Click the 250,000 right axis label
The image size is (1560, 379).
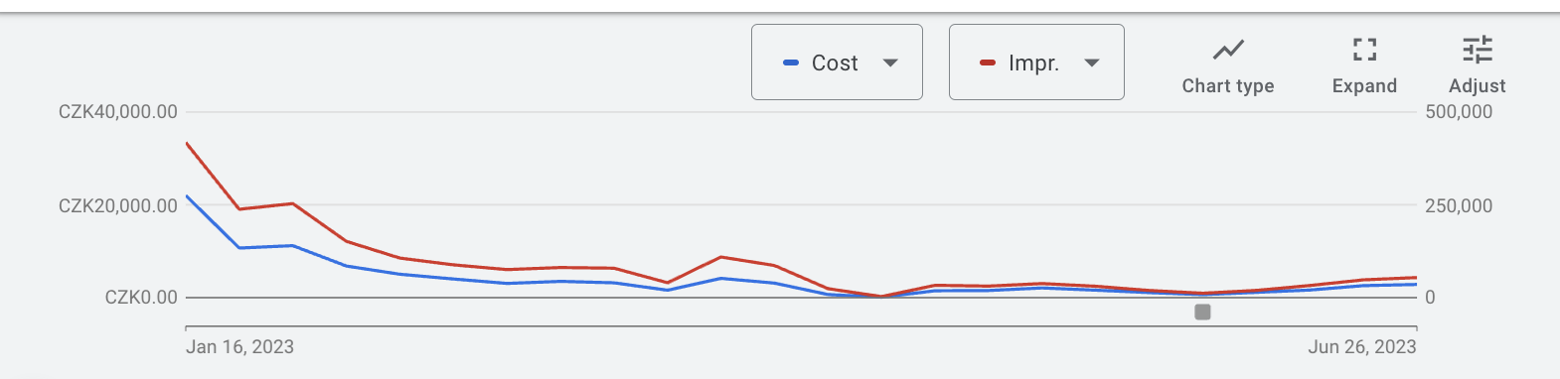pyautogui.click(x=1459, y=206)
